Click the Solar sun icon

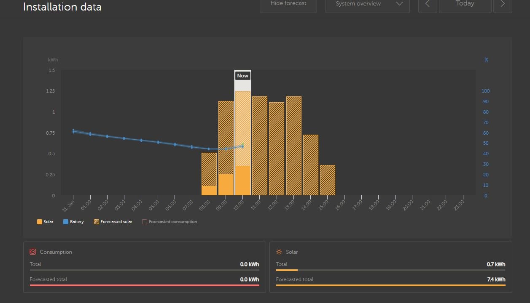point(279,252)
